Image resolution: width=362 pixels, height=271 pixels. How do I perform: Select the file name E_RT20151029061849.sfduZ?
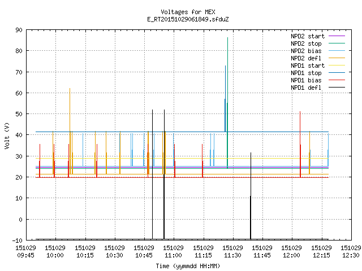point(188,19)
